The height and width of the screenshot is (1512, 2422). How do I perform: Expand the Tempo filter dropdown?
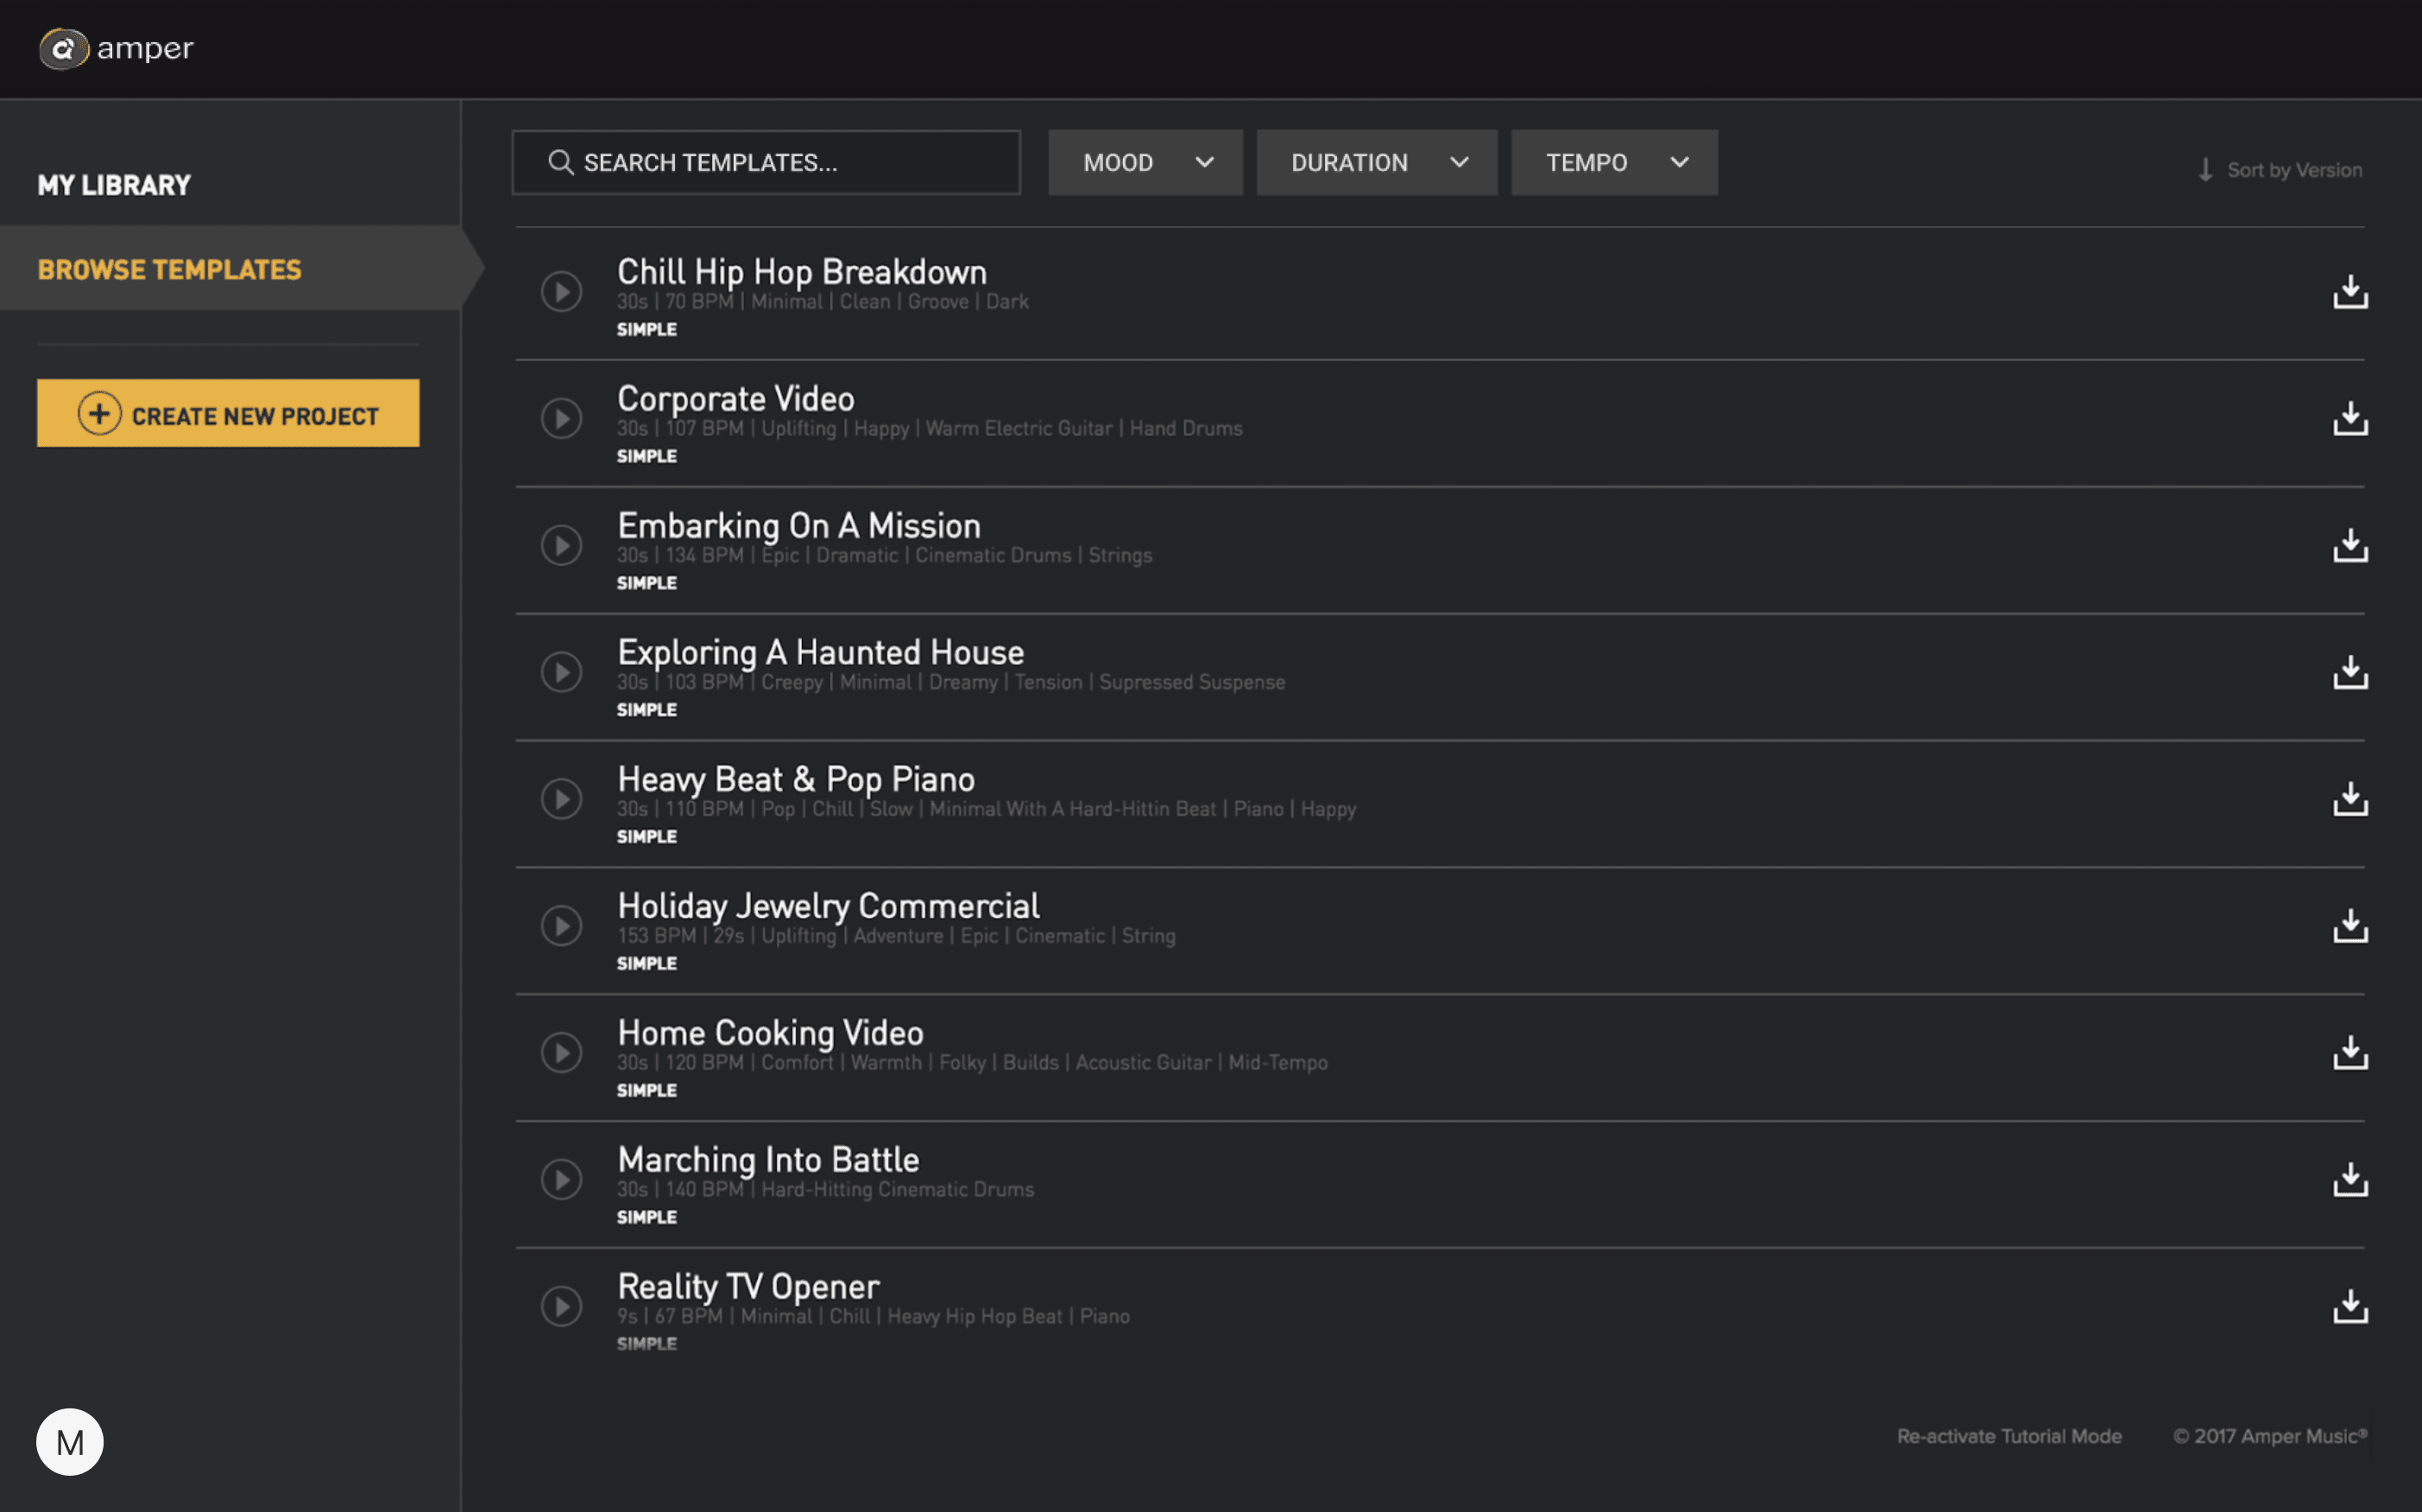[x=1613, y=162]
